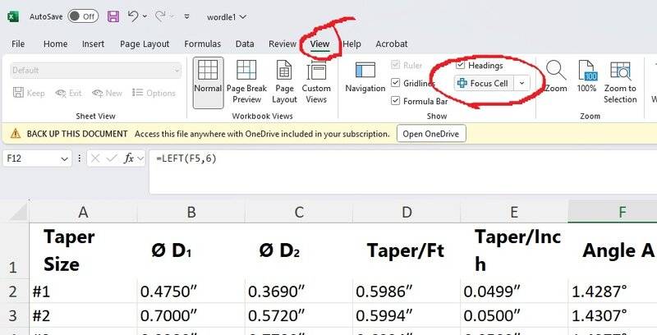Open sheet view Options
Image resolution: width=657 pixels, height=335 pixels.
point(154,93)
